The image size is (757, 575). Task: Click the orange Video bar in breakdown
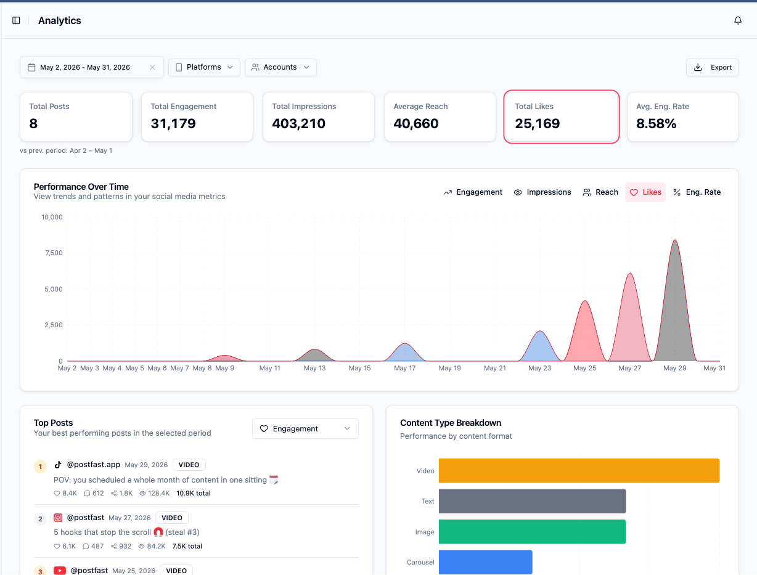[579, 470]
